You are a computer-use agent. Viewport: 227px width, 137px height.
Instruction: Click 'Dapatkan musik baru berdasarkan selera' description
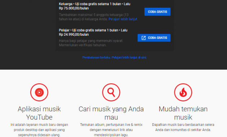(183, 127)
